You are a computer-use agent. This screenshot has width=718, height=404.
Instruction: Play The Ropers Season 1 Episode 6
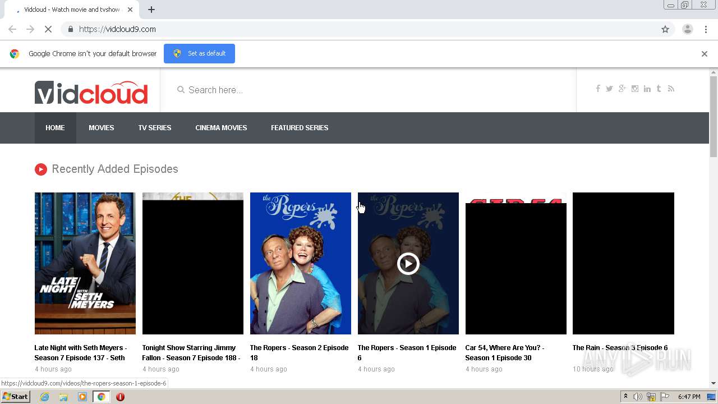click(408, 263)
